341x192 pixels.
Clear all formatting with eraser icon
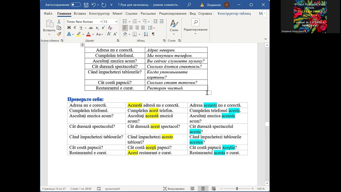tap(110, 28)
